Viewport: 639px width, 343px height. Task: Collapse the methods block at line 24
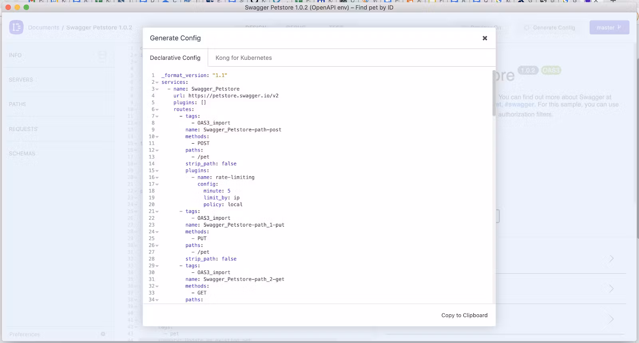157,232
